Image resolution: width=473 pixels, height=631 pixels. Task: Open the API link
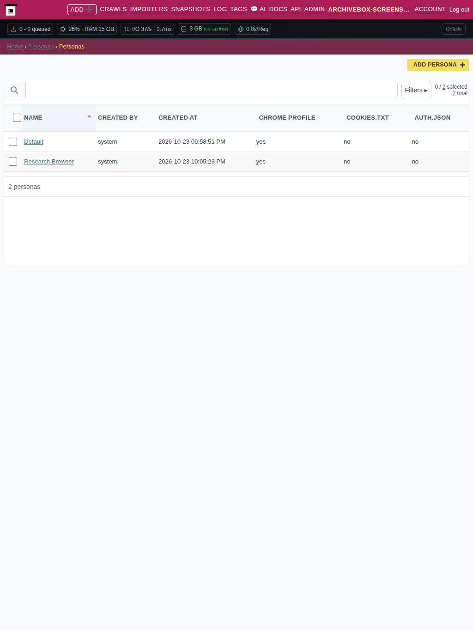pyautogui.click(x=296, y=9)
